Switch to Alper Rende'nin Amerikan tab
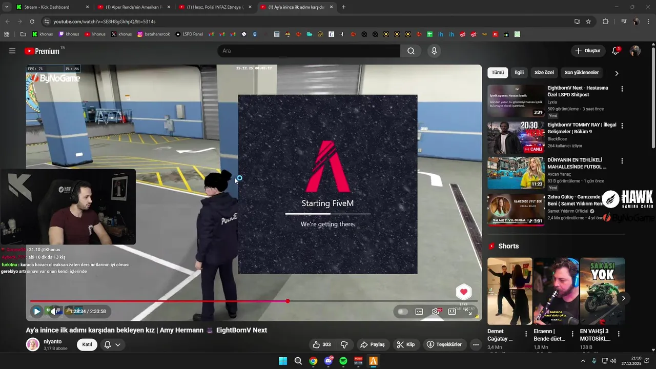Image resolution: width=656 pixels, height=369 pixels. click(x=133, y=7)
